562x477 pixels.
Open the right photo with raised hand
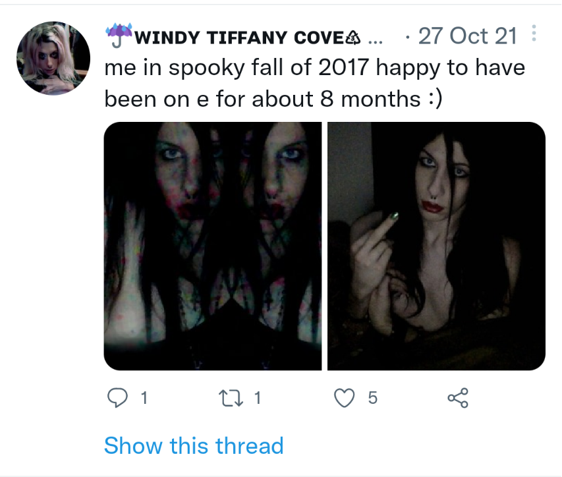tap(437, 246)
